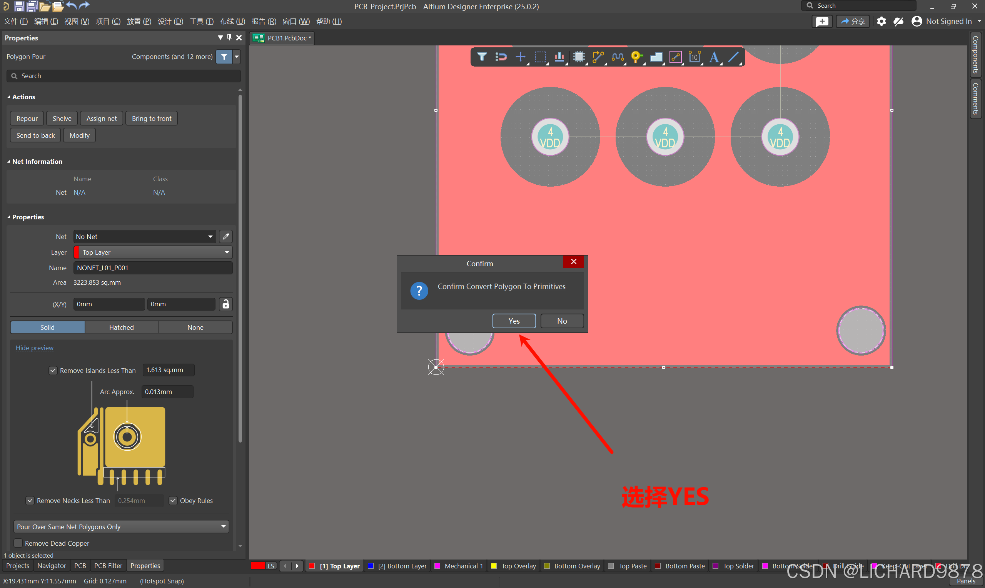This screenshot has width=985, height=588.
Task: Open the Net dropdown showing No Net
Action: point(145,237)
